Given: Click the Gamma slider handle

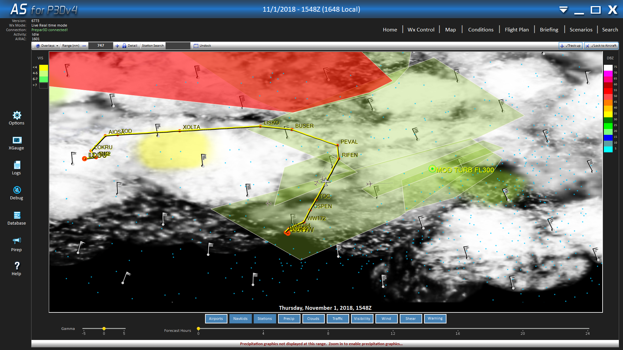Looking at the screenshot, I should click(x=104, y=329).
